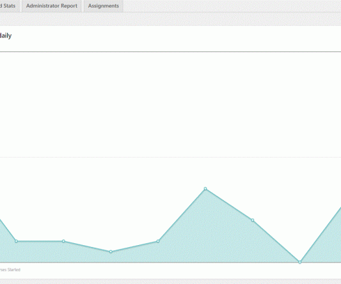The width and height of the screenshot is (341, 284).
Task: Select the partially visible Stats tab
Action: click(9, 6)
